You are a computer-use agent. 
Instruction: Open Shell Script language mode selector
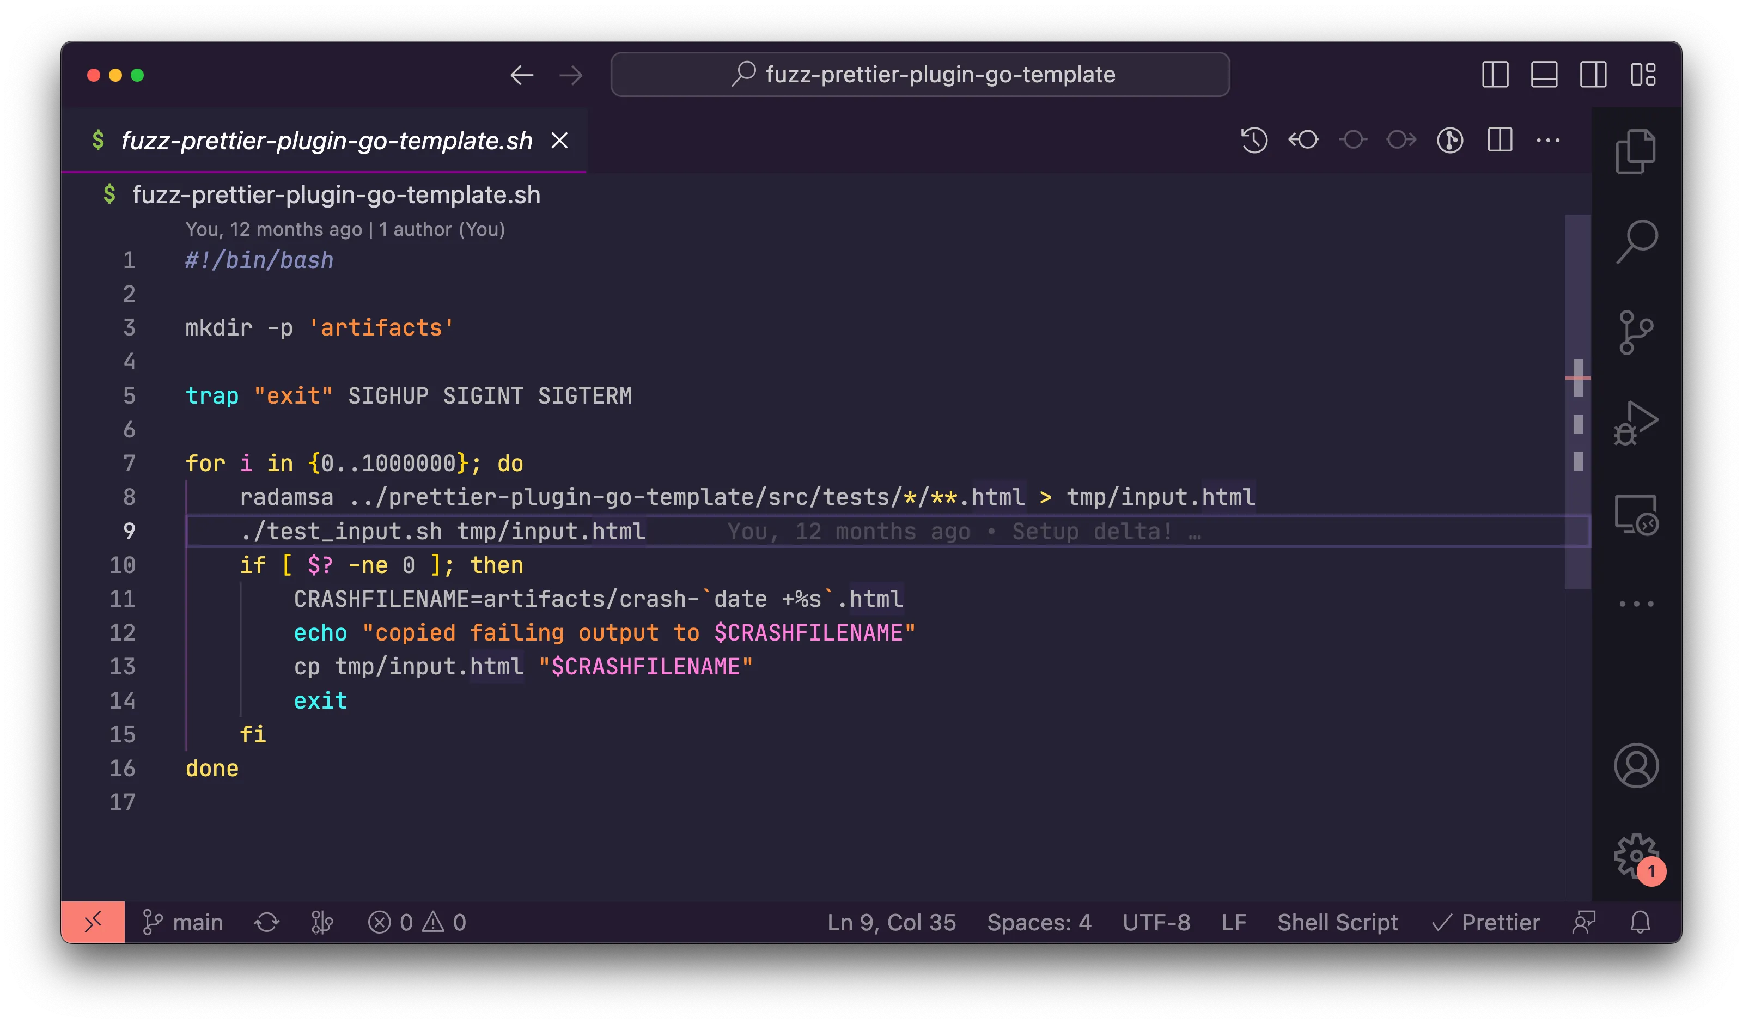(x=1337, y=922)
